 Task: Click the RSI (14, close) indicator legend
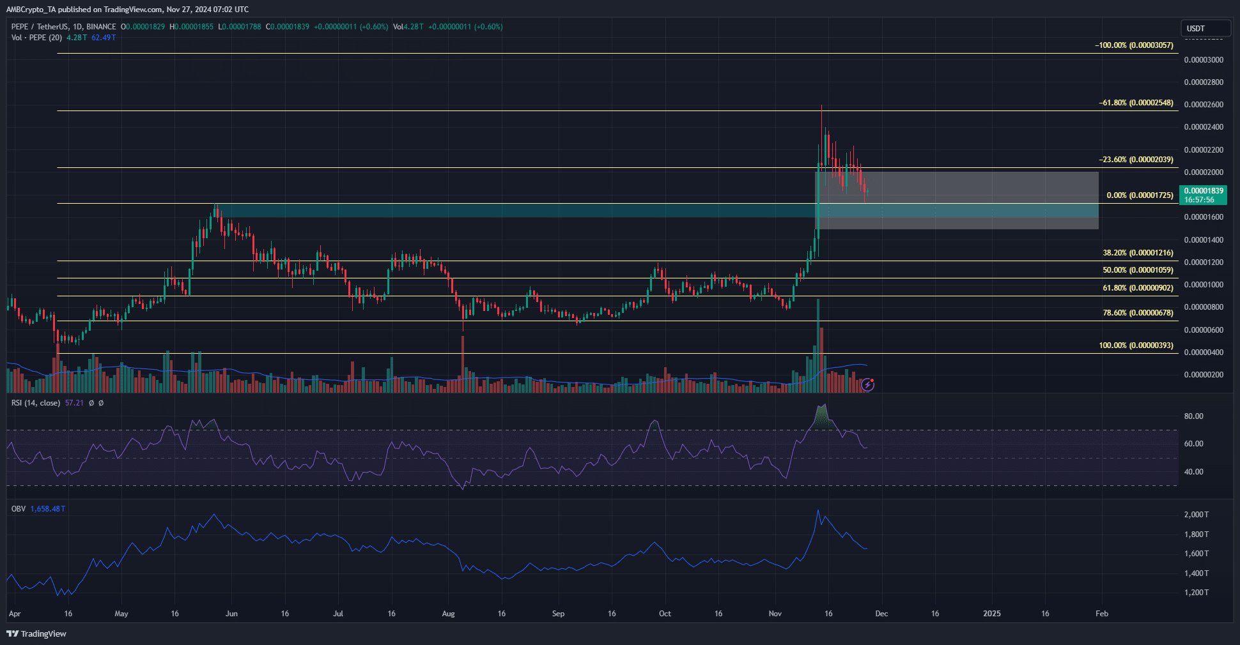pos(36,403)
